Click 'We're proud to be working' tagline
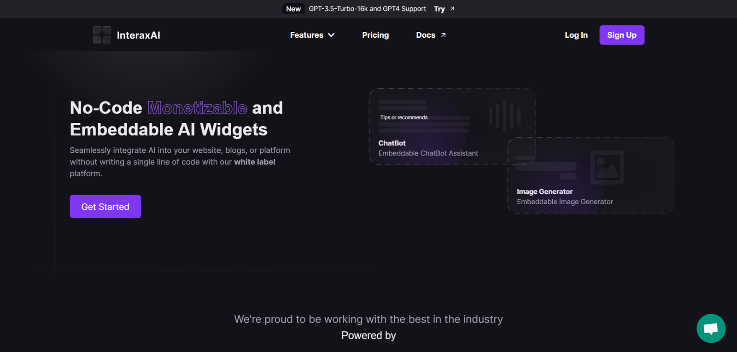737x352 pixels. 368,319
